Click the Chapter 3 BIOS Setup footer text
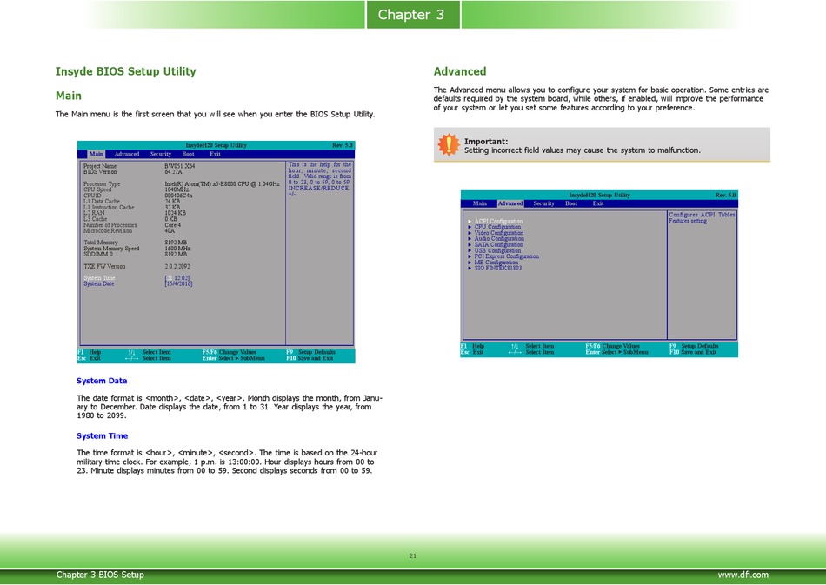826x585 pixels. pos(100,575)
